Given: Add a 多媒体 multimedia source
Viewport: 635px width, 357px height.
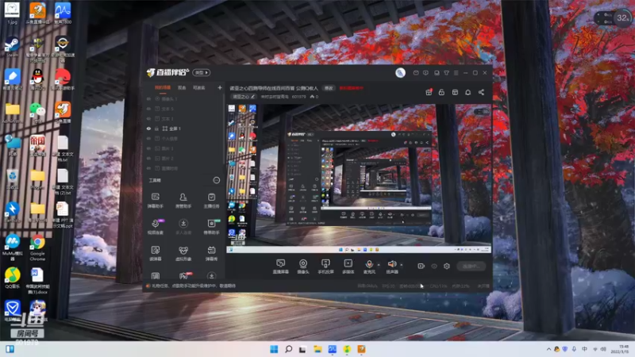Looking at the screenshot, I should 348,267.
